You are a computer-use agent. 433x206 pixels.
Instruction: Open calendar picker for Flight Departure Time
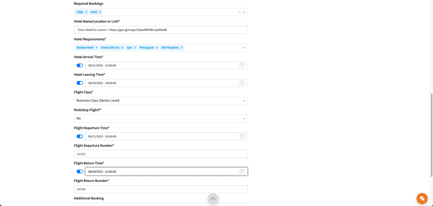pyautogui.click(x=242, y=136)
